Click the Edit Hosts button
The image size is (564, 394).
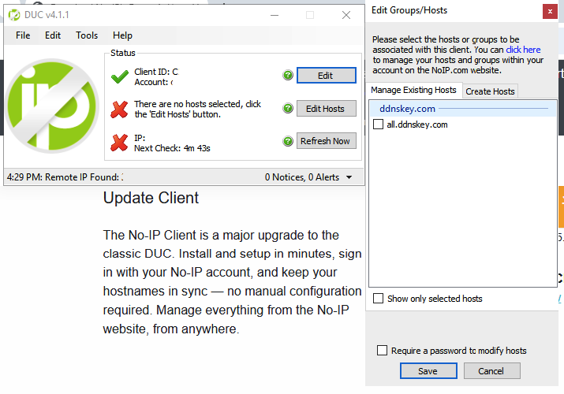tap(327, 109)
